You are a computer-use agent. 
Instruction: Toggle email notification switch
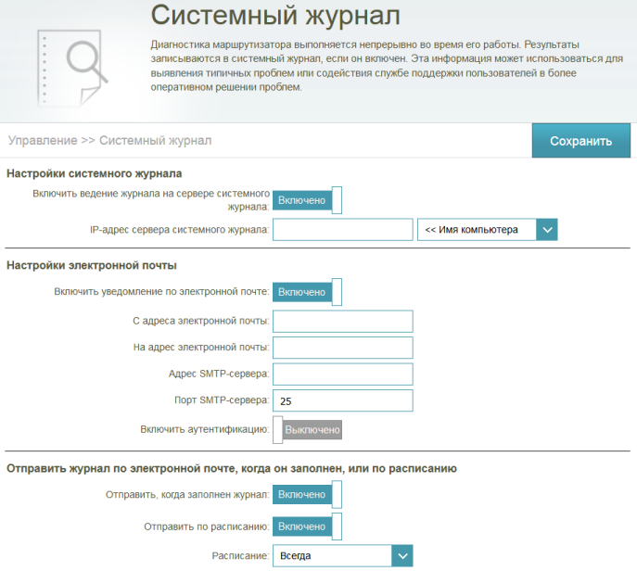coord(307,292)
